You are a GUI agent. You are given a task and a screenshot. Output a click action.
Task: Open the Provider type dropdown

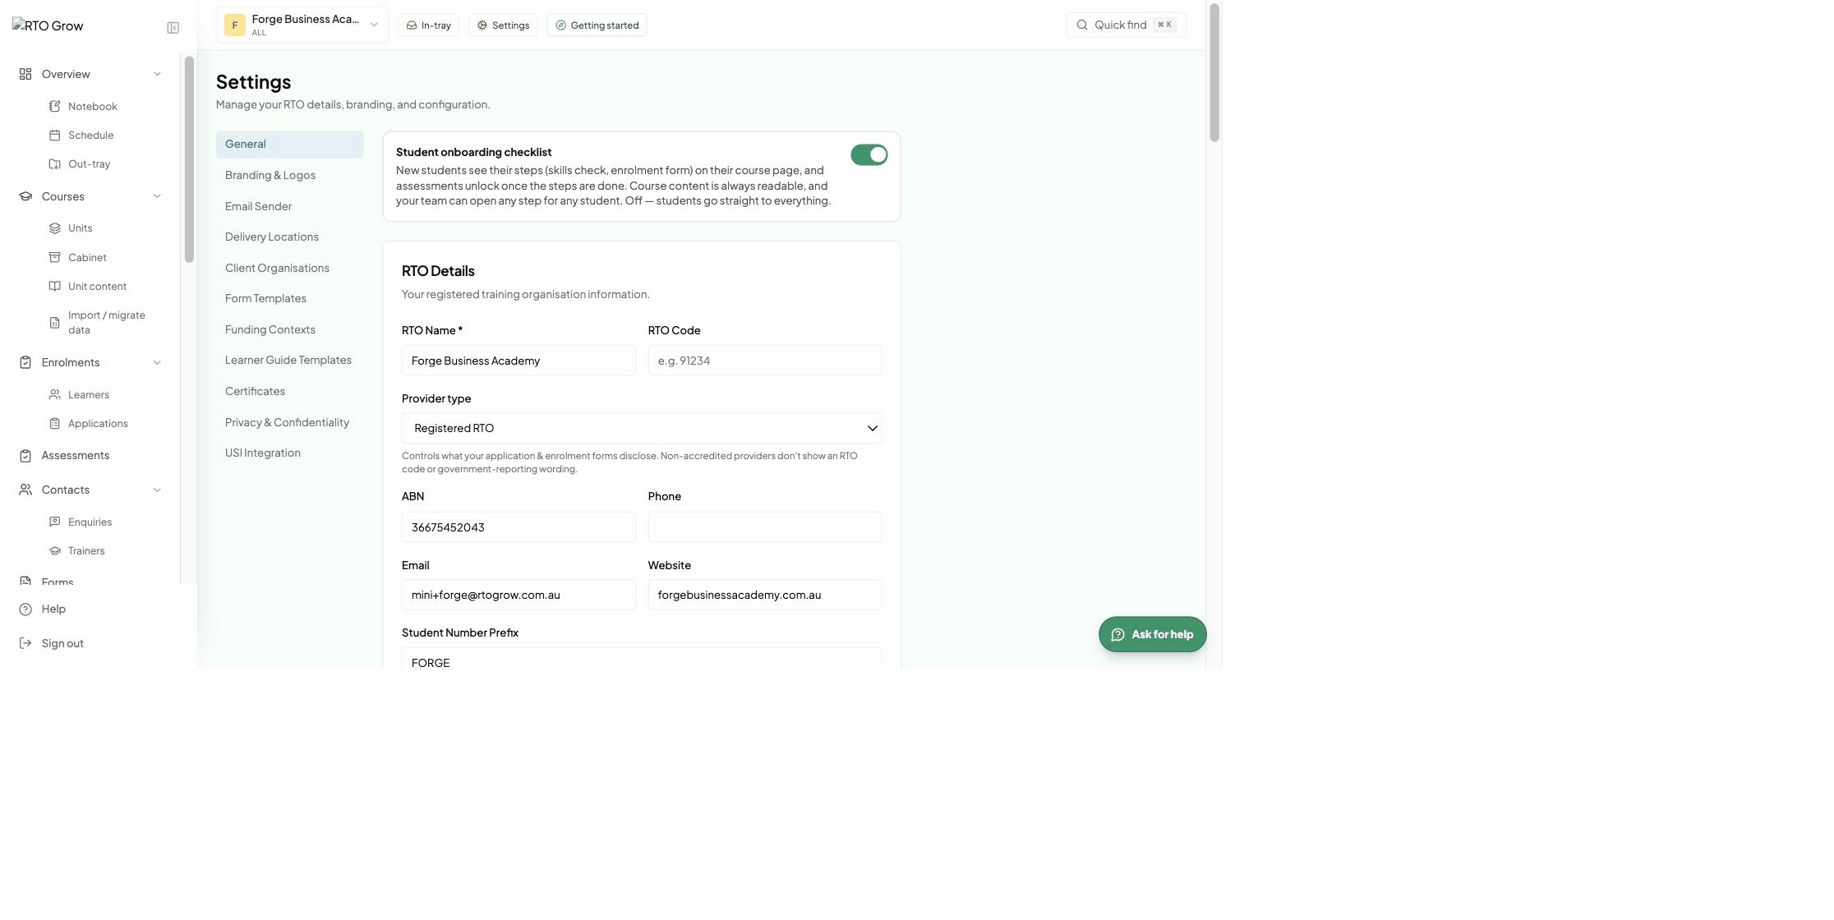641,429
